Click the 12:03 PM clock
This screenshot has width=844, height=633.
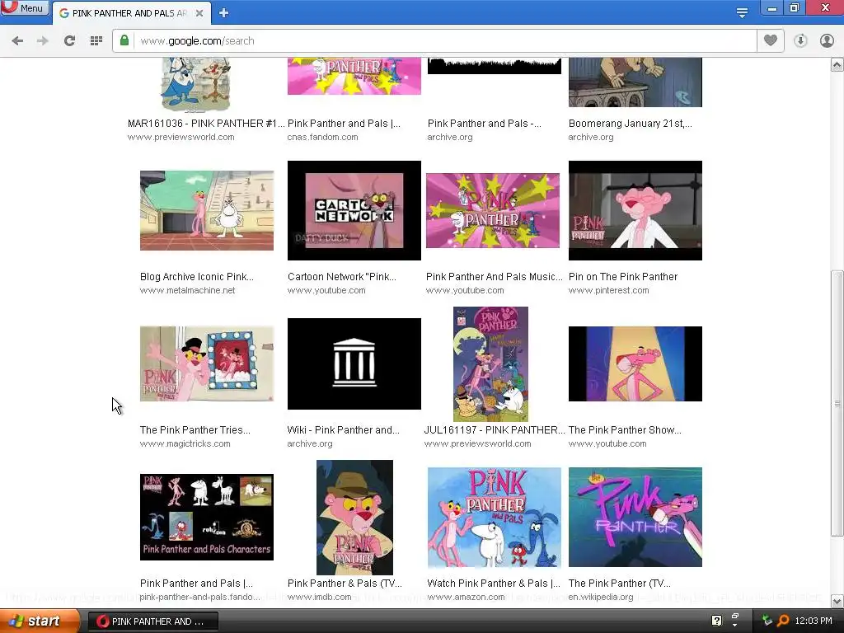point(814,621)
